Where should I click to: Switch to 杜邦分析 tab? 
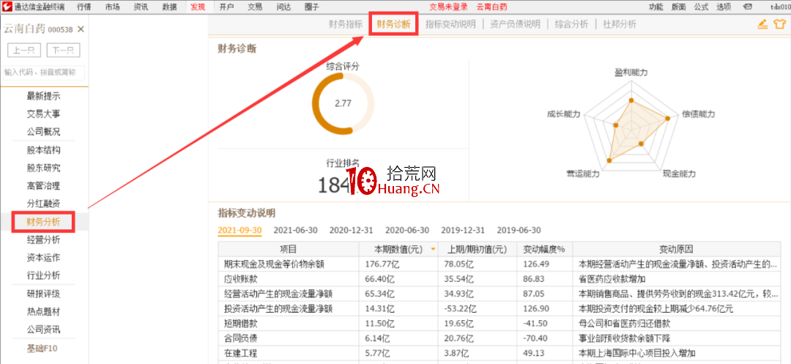pyautogui.click(x=620, y=24)
